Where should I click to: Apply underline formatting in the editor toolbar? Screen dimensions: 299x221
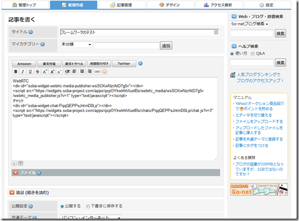tap(30, 72)
